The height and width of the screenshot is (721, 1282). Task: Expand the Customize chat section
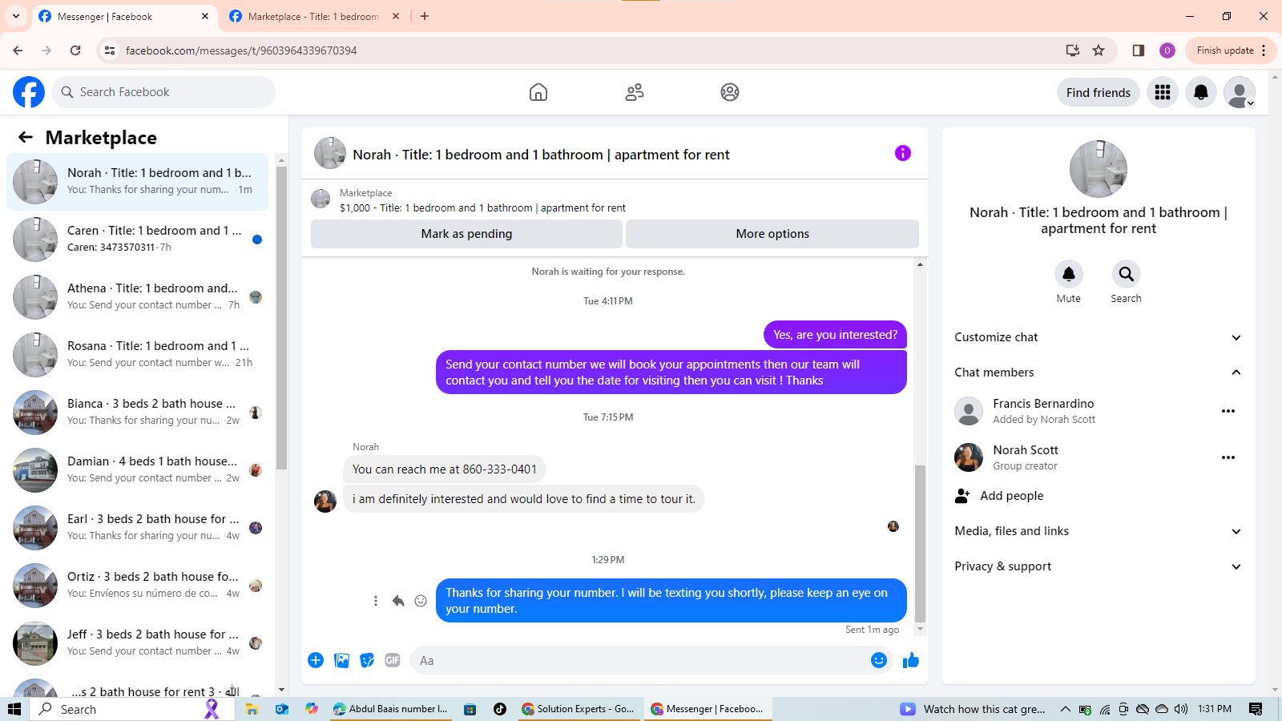(1099, 337)
